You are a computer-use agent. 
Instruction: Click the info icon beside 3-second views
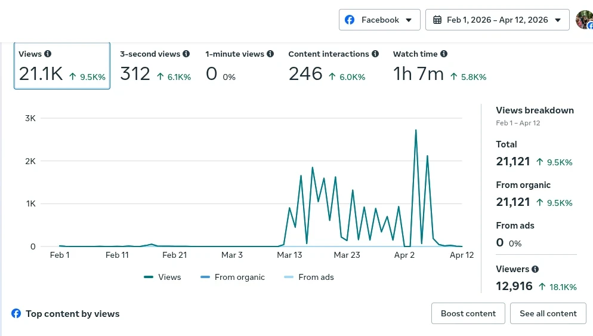(x=186, y=54)
